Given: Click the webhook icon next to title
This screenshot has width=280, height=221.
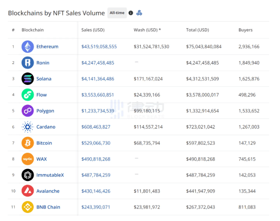Looking at the screenshot, I should click(x=139, y=13).
